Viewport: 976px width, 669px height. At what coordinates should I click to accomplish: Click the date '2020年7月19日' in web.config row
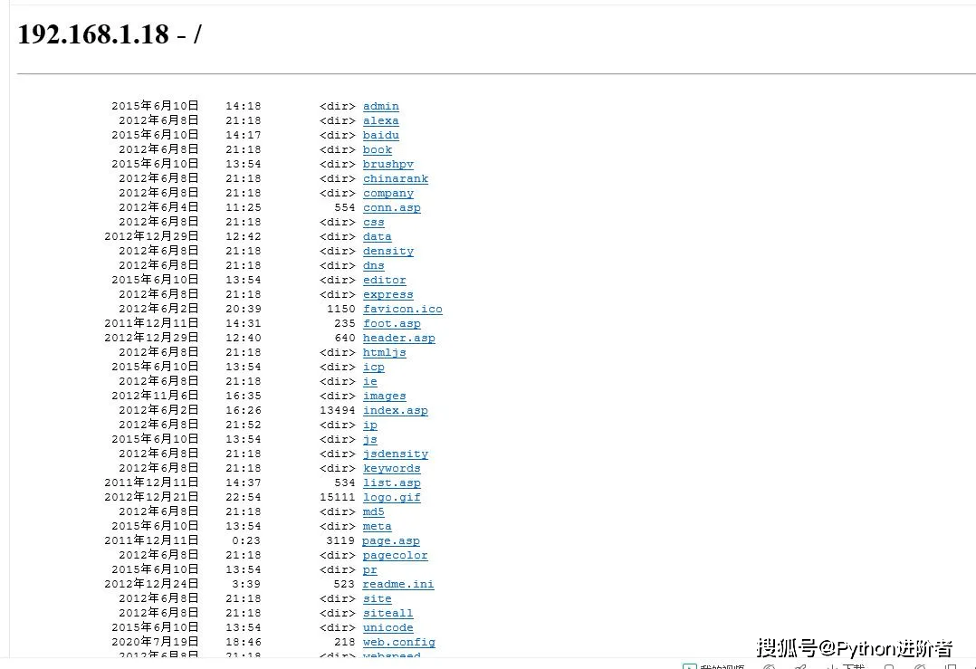pos(155,642)
